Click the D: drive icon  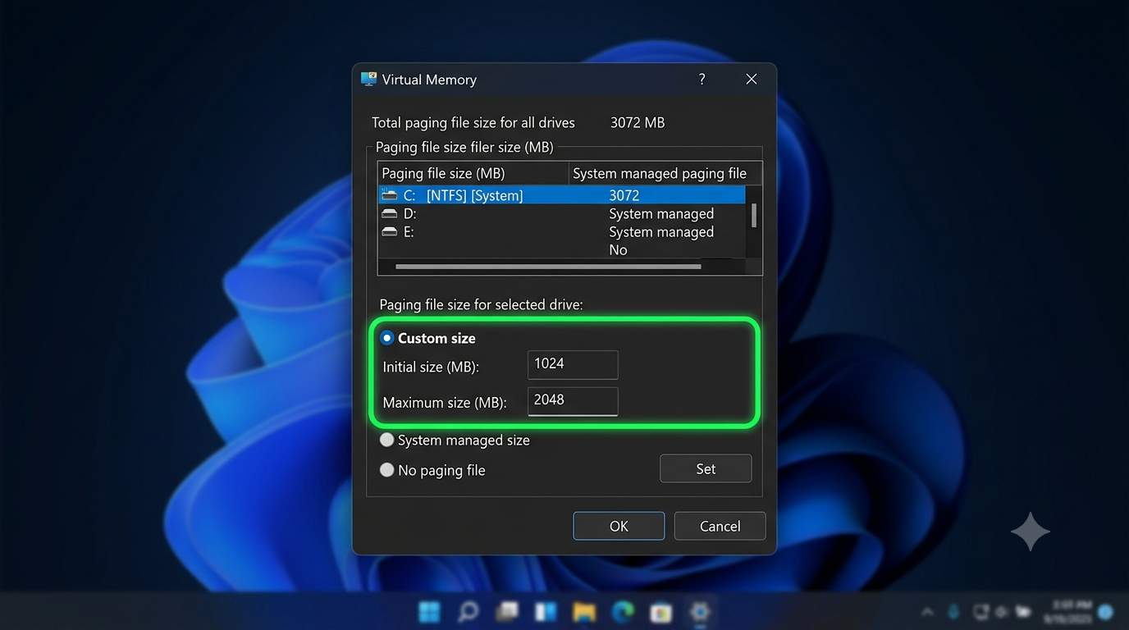pos(389,213)
